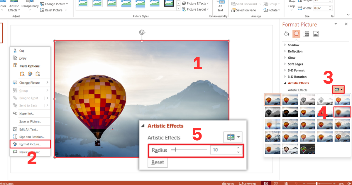Image resolution: width=352 pixels, height=185 pixels.
Task: Open the Picture Effects dropdown
Action: pyautogui.click(x=195, y=3)
